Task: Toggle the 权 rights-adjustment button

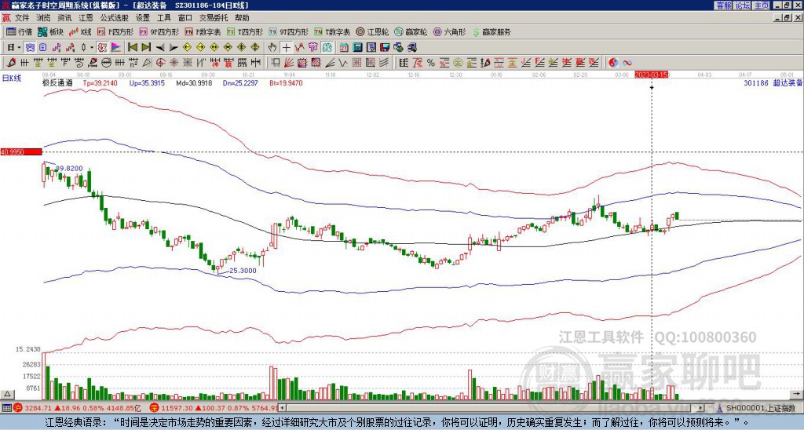Action: [x=101, y=48]
